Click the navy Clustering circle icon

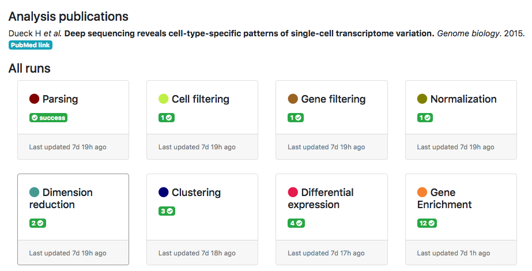point(163,193)
